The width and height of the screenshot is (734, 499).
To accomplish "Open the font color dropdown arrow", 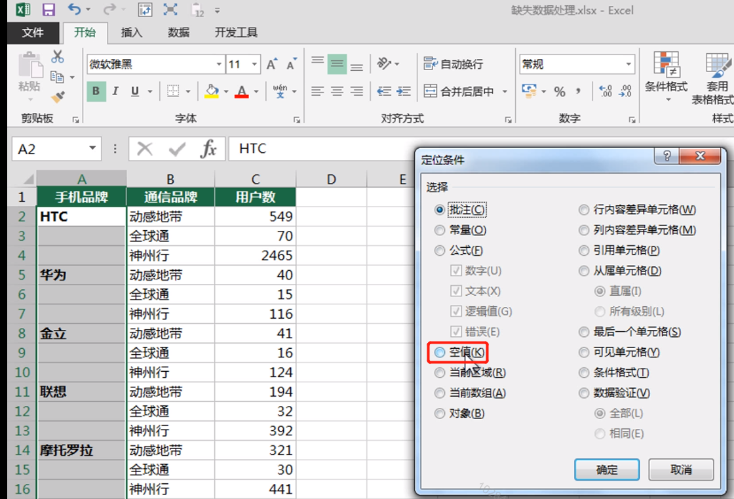I will [x=256, y=91].
